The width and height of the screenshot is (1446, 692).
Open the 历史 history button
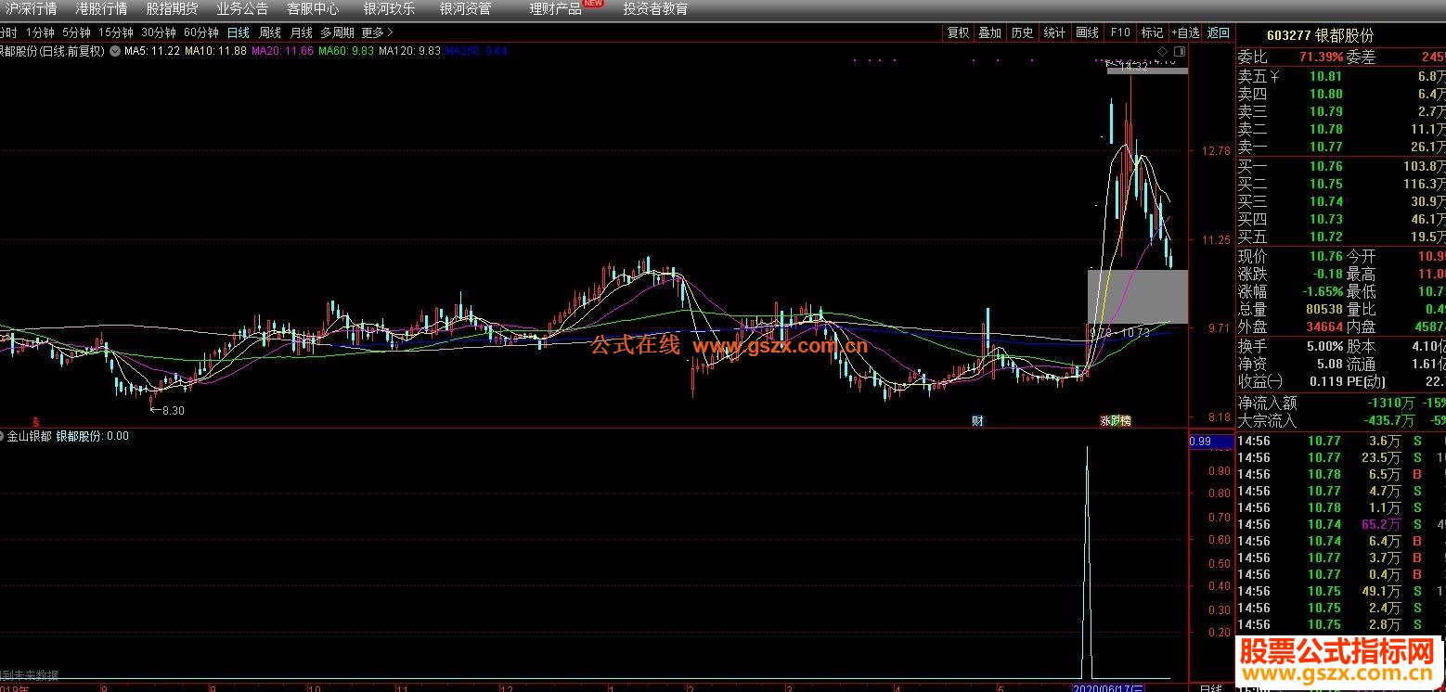pyautogui.click(x=1023, y=32)
